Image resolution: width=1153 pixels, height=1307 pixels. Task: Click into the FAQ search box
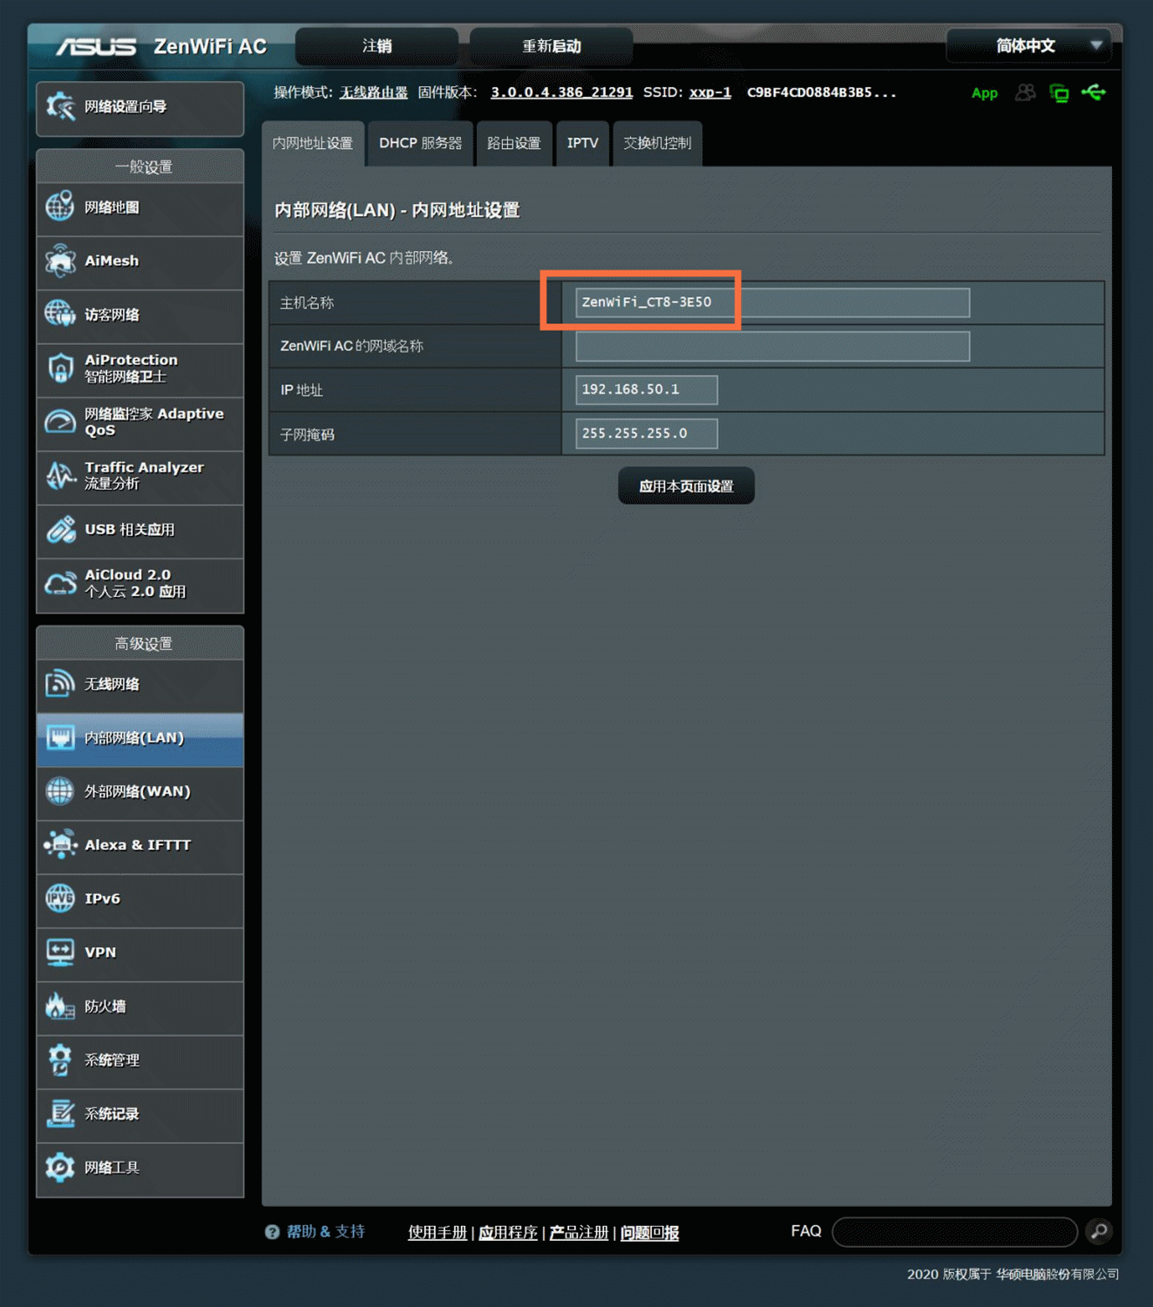click(x=955, y=1231)
